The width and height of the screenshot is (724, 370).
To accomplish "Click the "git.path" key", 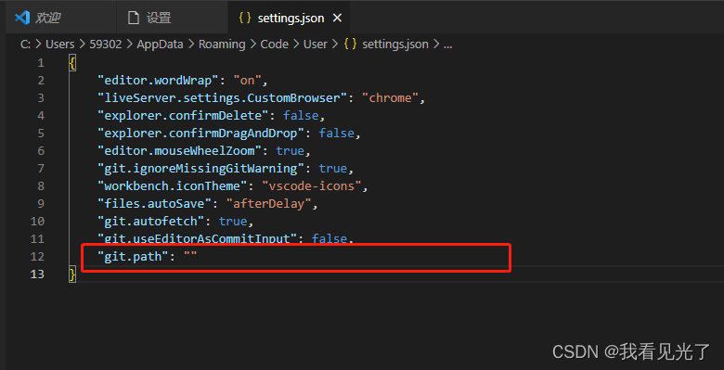I will (x=133, y=257).
